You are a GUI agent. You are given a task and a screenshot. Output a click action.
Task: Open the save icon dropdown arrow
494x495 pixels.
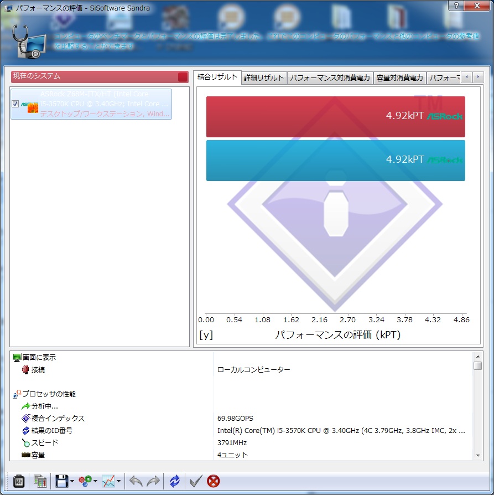tap(72, 481)
